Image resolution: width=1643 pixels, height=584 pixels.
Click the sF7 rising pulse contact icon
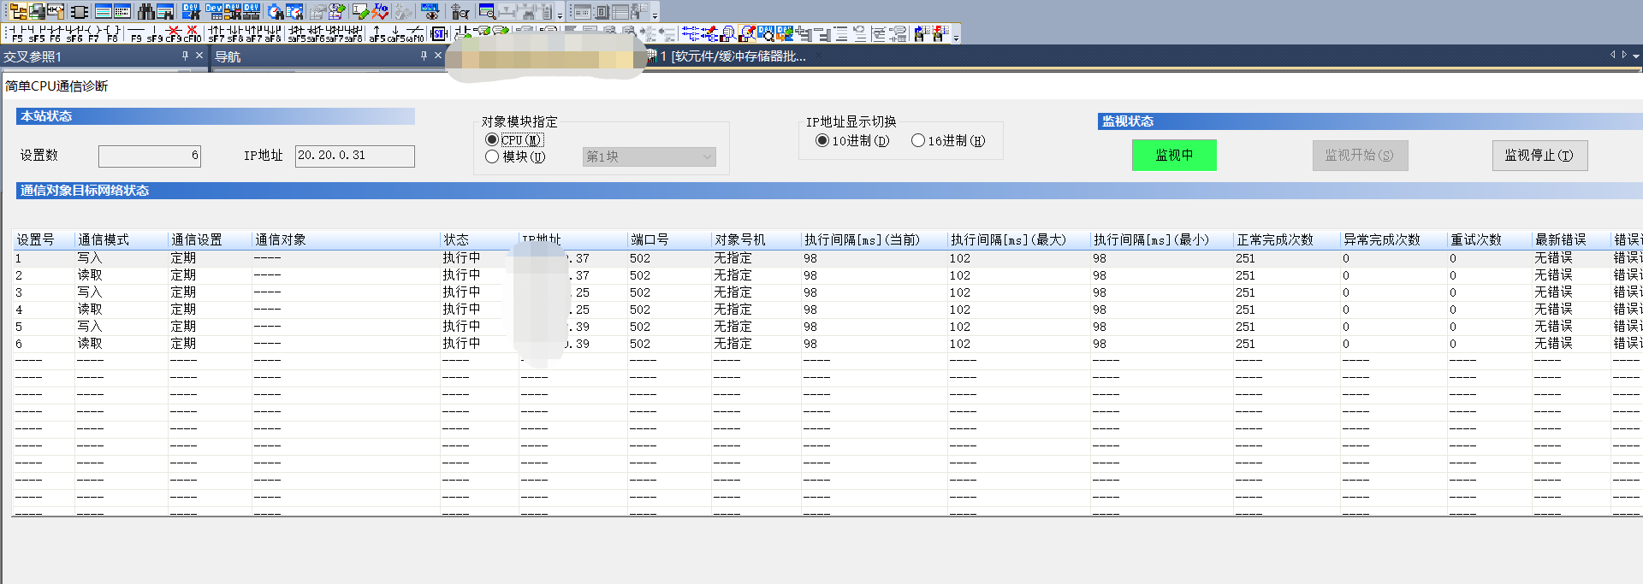pyautogui.click(x=216, y=33)
